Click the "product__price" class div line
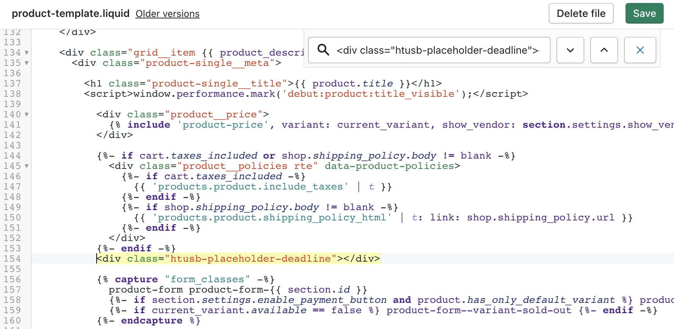The height and width of the screenshot is (329, 674). click(x=183, y=114)
